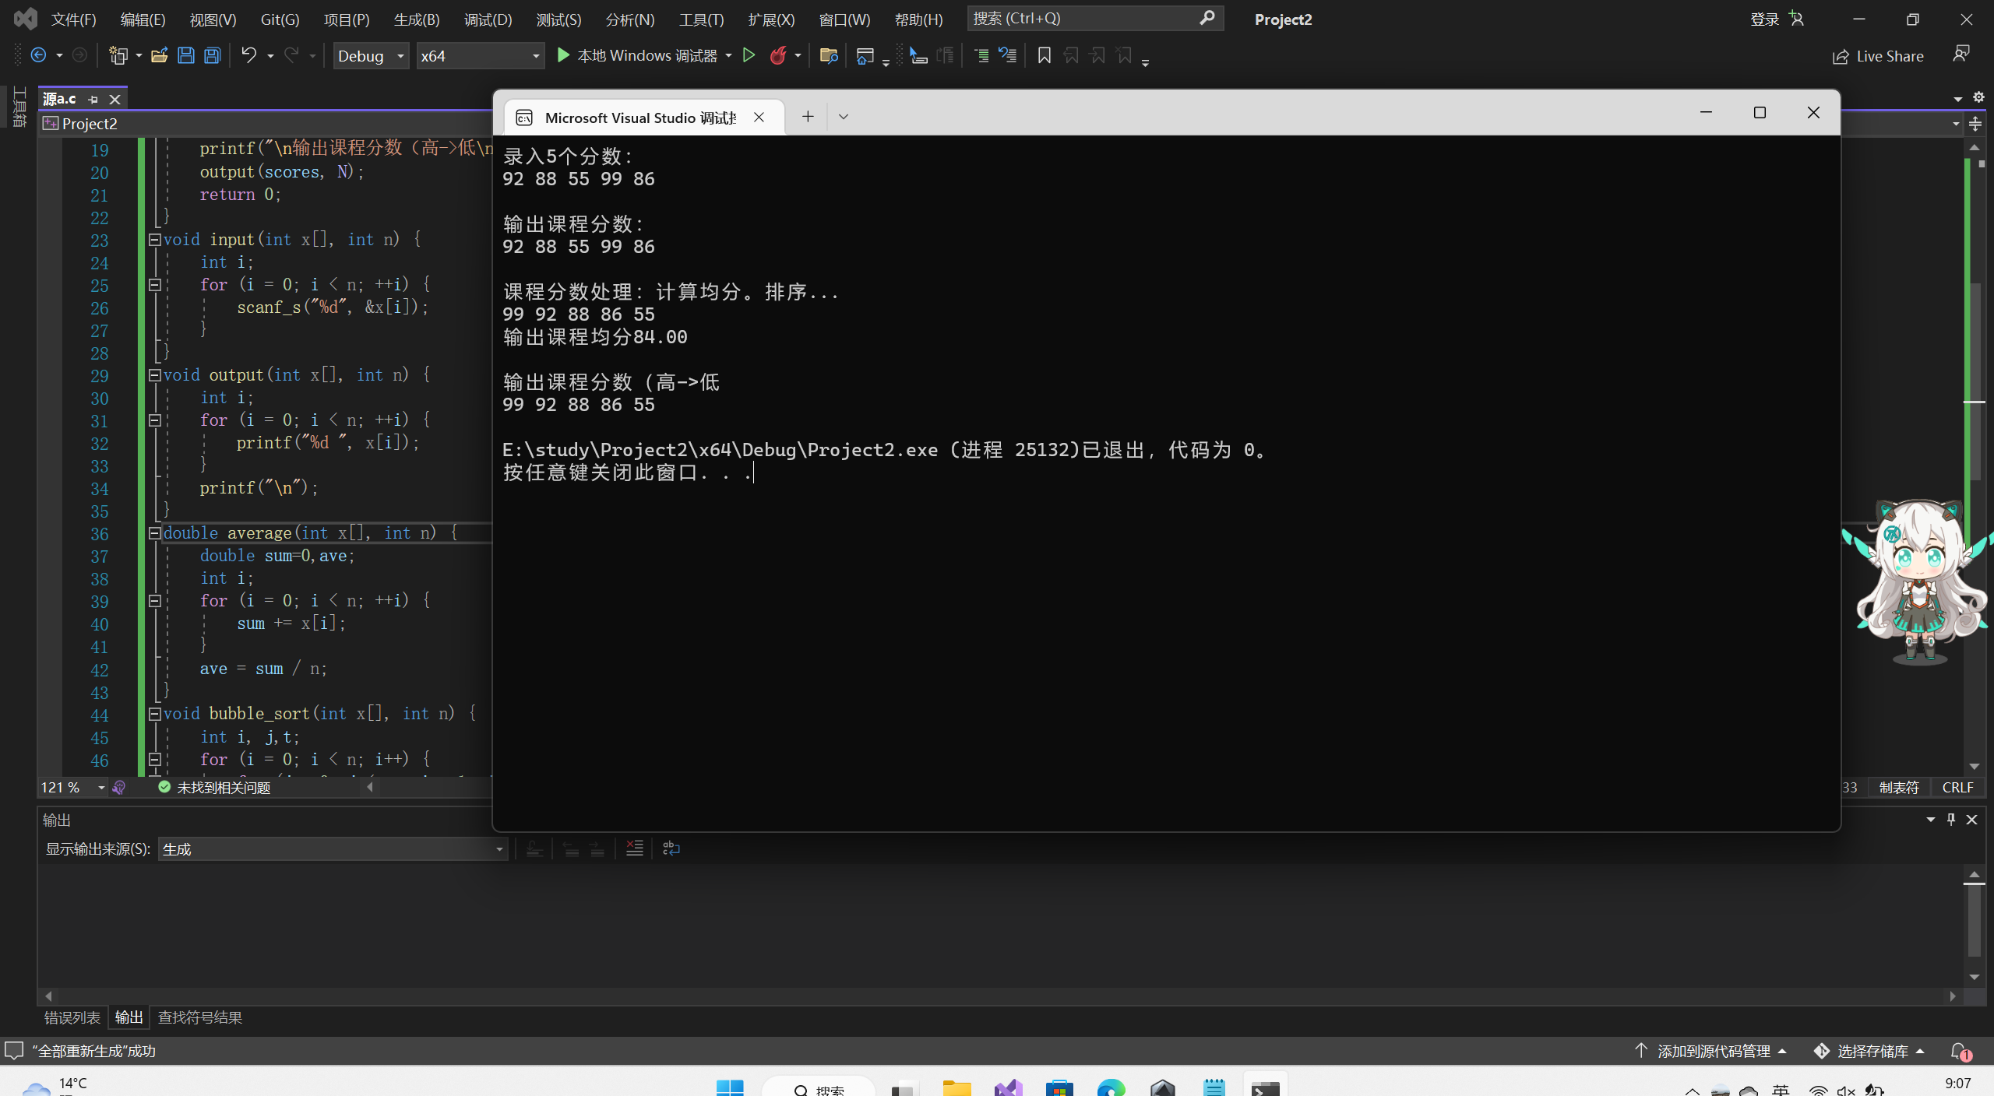Click the Undo arrow icon
Image resolution: width=1994 pixels, height=1096 pixels.
[248, 55]
